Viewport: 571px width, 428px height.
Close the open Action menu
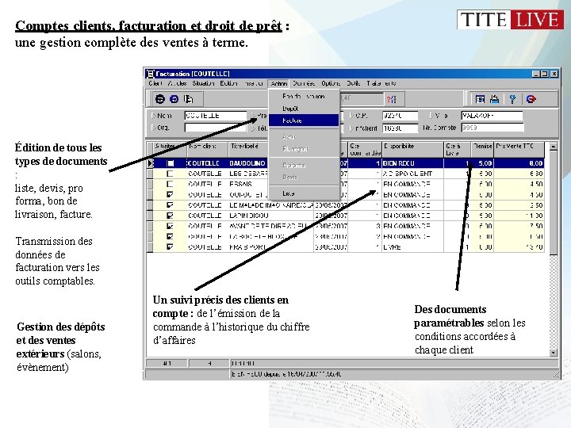[279, 84]
